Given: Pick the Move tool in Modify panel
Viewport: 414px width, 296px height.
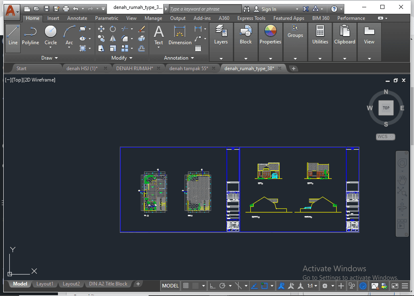Looking at the screenshot, I should pos(101,29).
